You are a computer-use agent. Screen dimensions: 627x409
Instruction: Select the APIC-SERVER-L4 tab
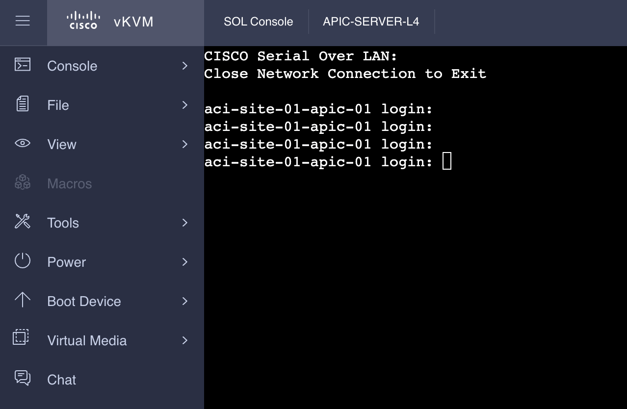(371, 22)
